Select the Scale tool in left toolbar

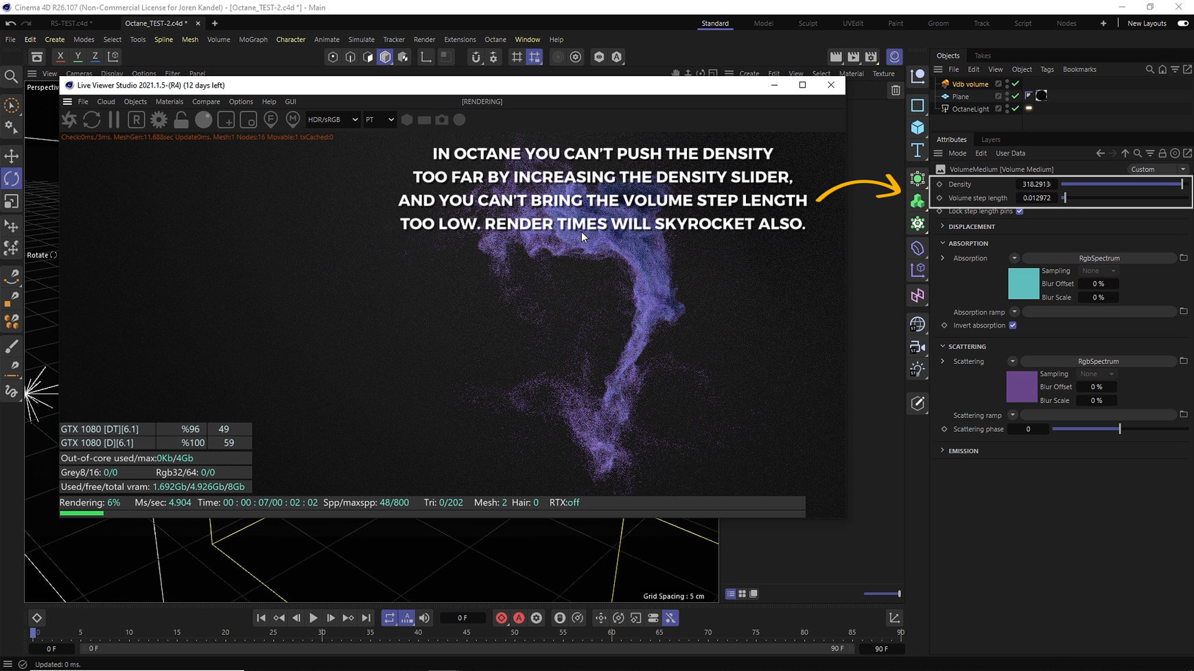click(x=12, y=202)
